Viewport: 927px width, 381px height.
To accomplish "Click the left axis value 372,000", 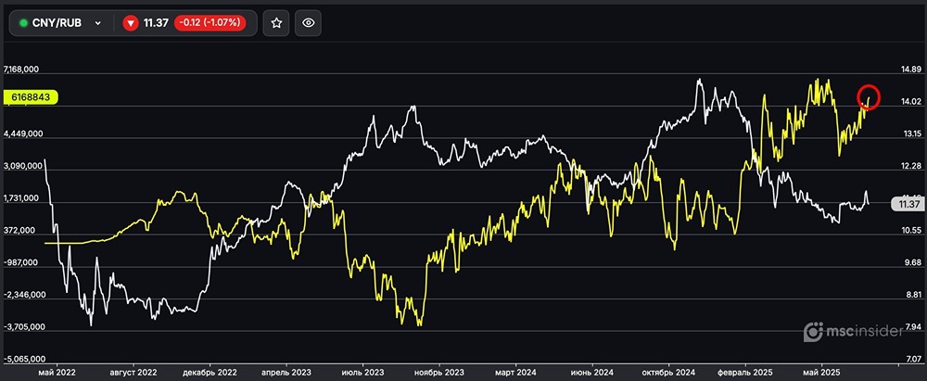I will (19, 232).
